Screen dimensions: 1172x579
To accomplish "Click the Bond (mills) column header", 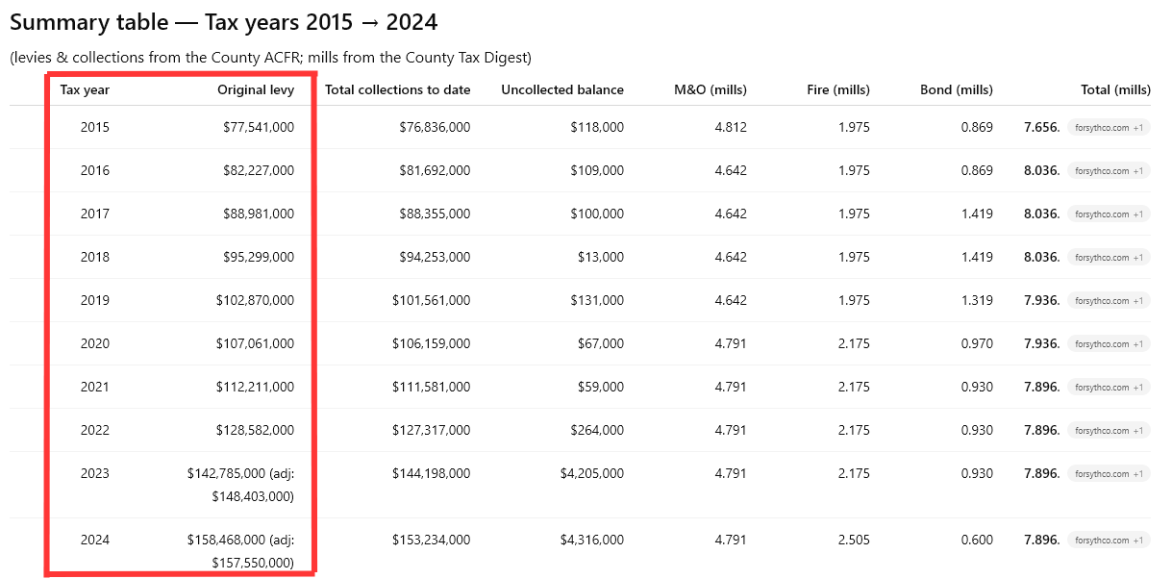I will pyautogui.click(x=957, y=89).
